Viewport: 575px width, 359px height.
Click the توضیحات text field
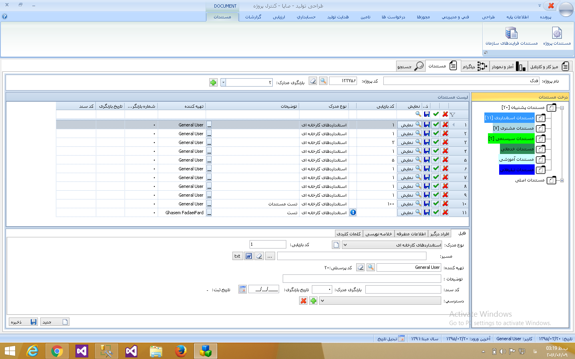[361, 278]
